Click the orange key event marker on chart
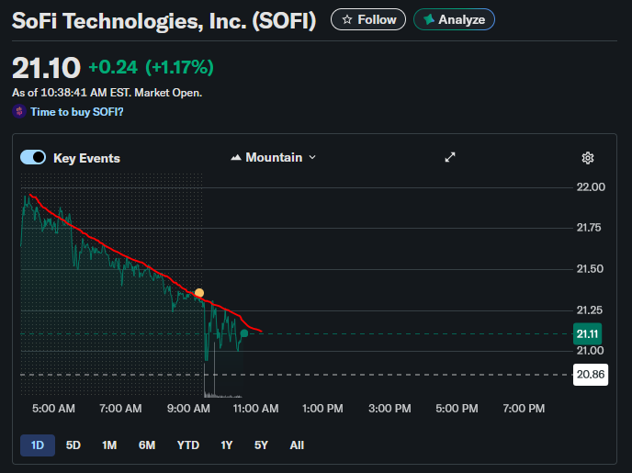Screen dimensions: 632x473 click(x=199, y=293)
